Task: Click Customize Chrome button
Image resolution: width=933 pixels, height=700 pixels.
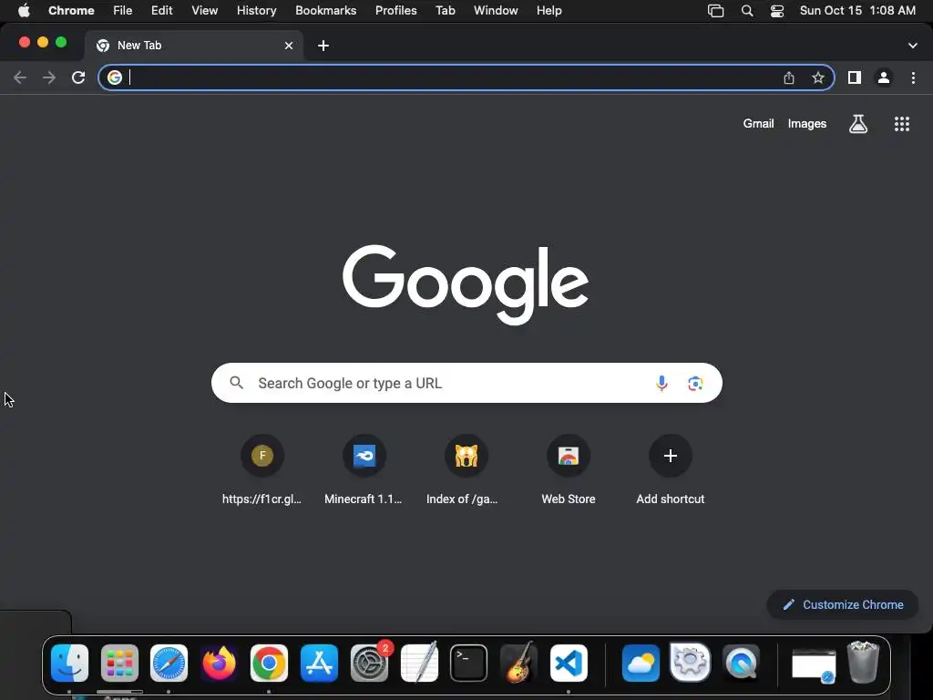Action: (843, 605)
